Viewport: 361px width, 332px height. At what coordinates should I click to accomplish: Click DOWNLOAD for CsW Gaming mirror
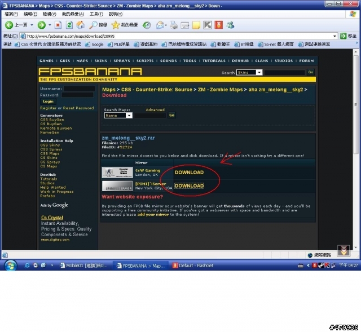[x=189, y=172]
